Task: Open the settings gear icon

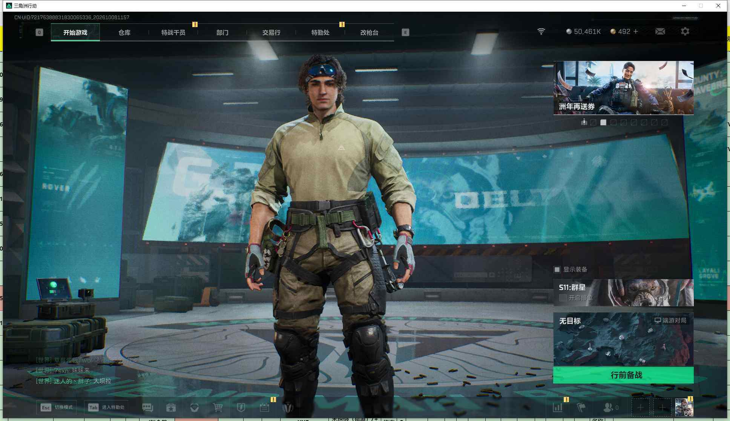Action: click(x=685, y=32)
